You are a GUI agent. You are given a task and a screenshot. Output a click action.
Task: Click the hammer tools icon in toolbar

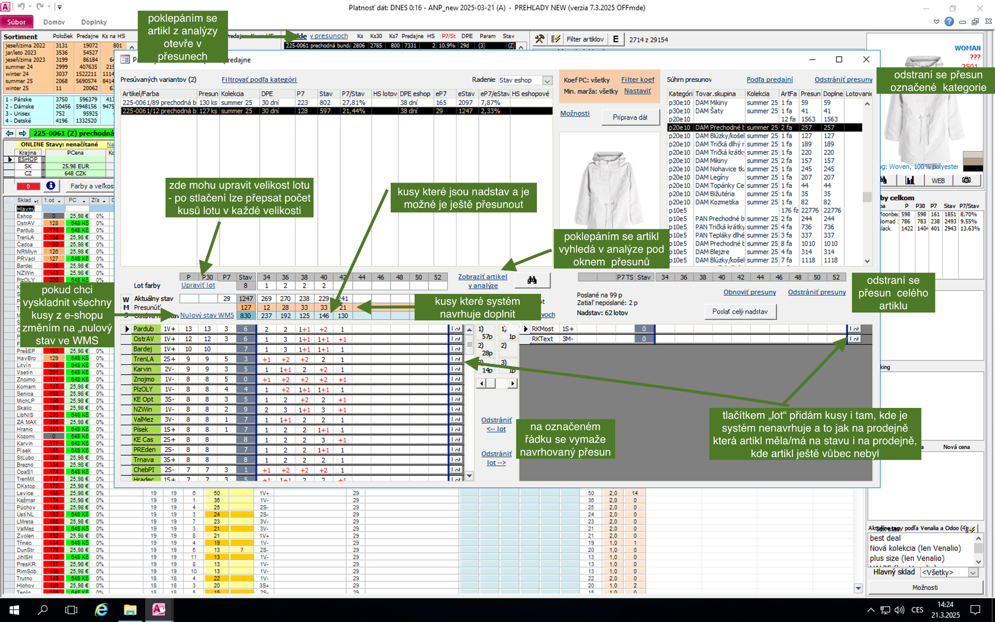coord(540,39)
